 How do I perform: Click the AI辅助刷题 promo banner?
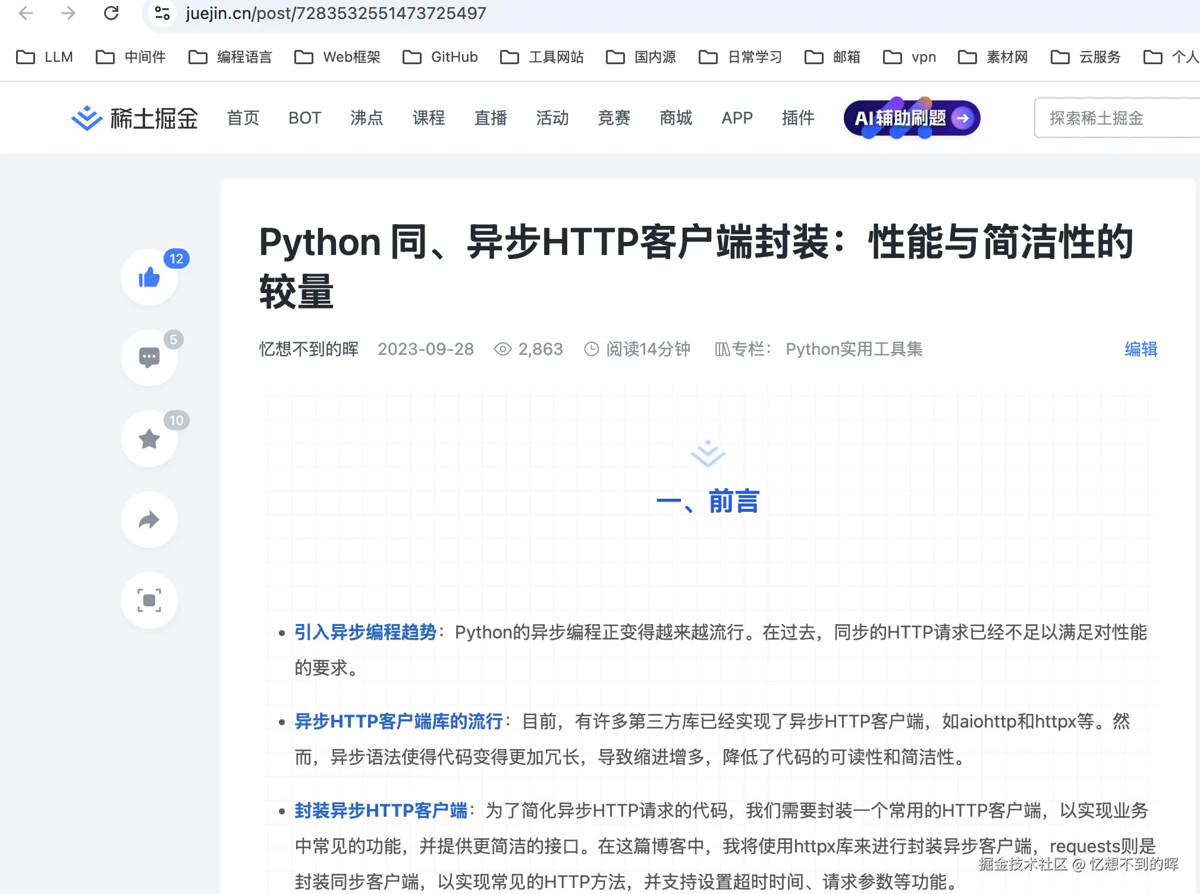[912, 118]
